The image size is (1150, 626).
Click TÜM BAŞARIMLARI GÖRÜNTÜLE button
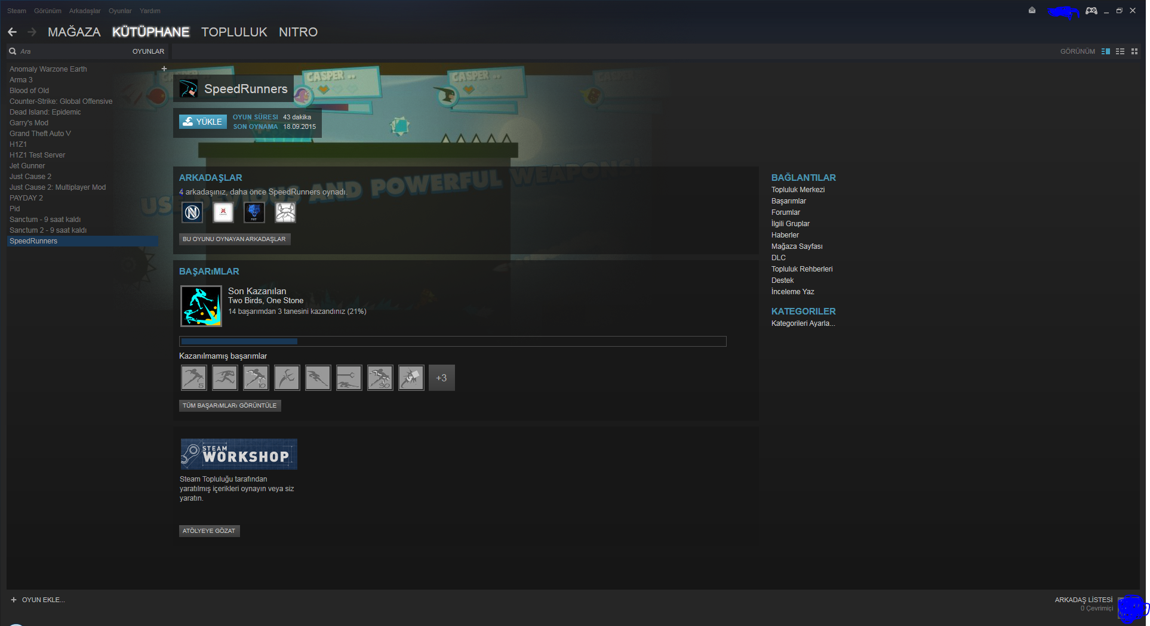pos(230,405)
